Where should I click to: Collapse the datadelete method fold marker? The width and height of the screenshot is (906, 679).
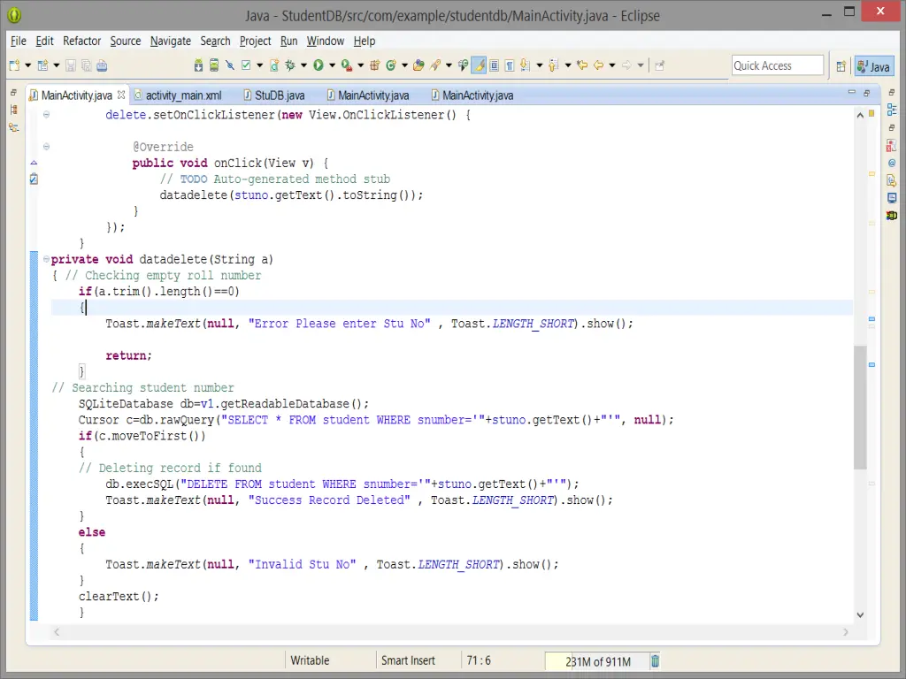pos(46,259)
